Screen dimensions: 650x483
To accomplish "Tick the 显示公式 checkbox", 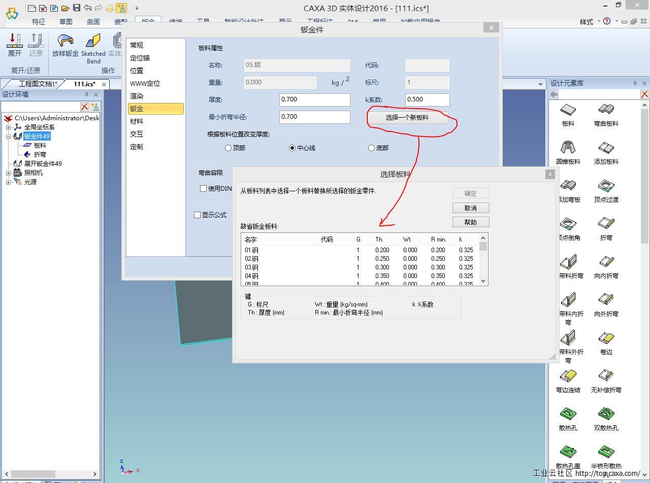I will coord(197,215).
